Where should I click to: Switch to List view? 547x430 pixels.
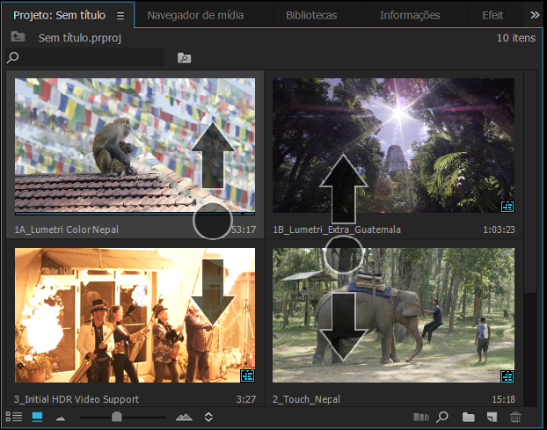point(14,417)
